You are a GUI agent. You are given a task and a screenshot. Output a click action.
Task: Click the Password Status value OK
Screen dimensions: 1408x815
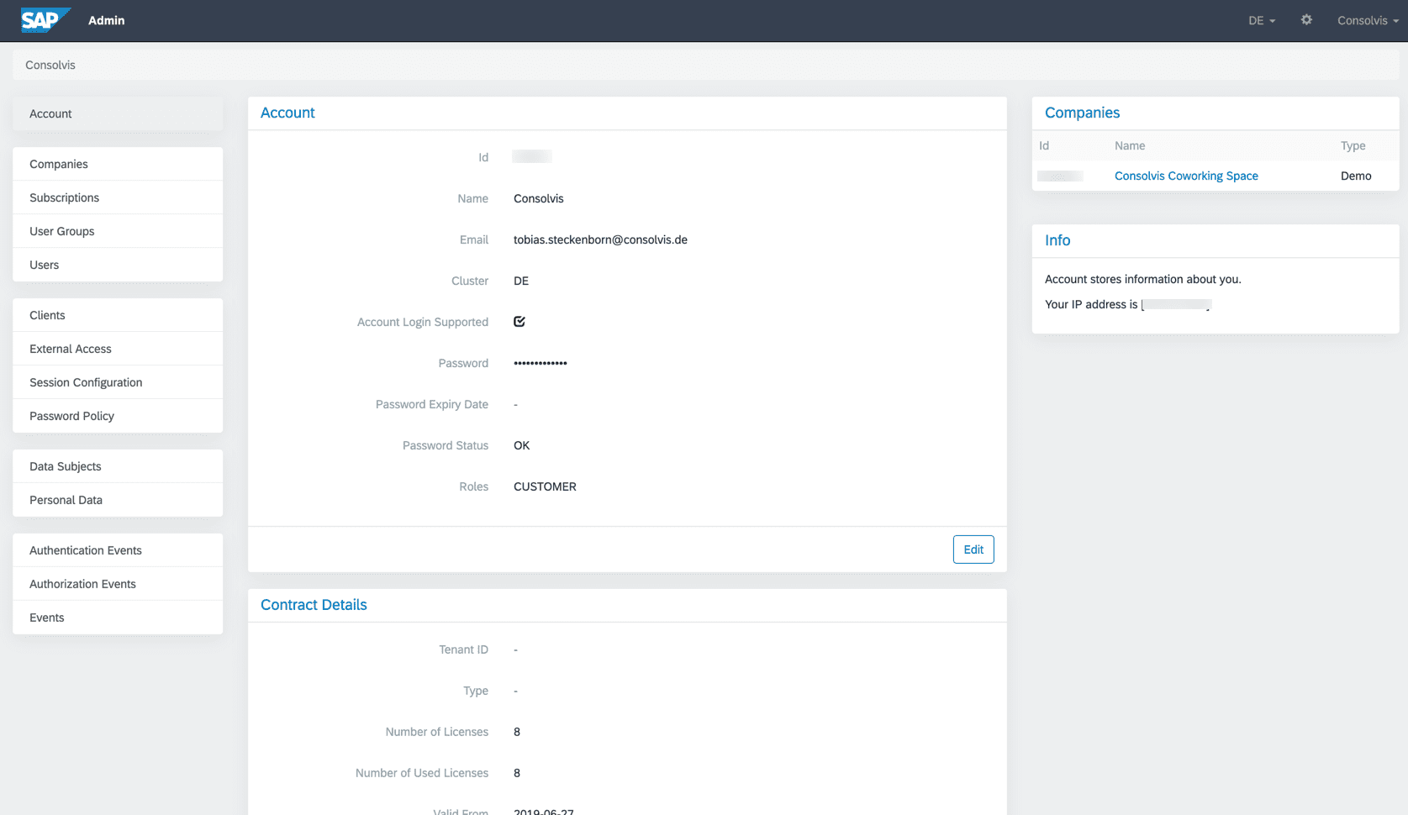522,445
